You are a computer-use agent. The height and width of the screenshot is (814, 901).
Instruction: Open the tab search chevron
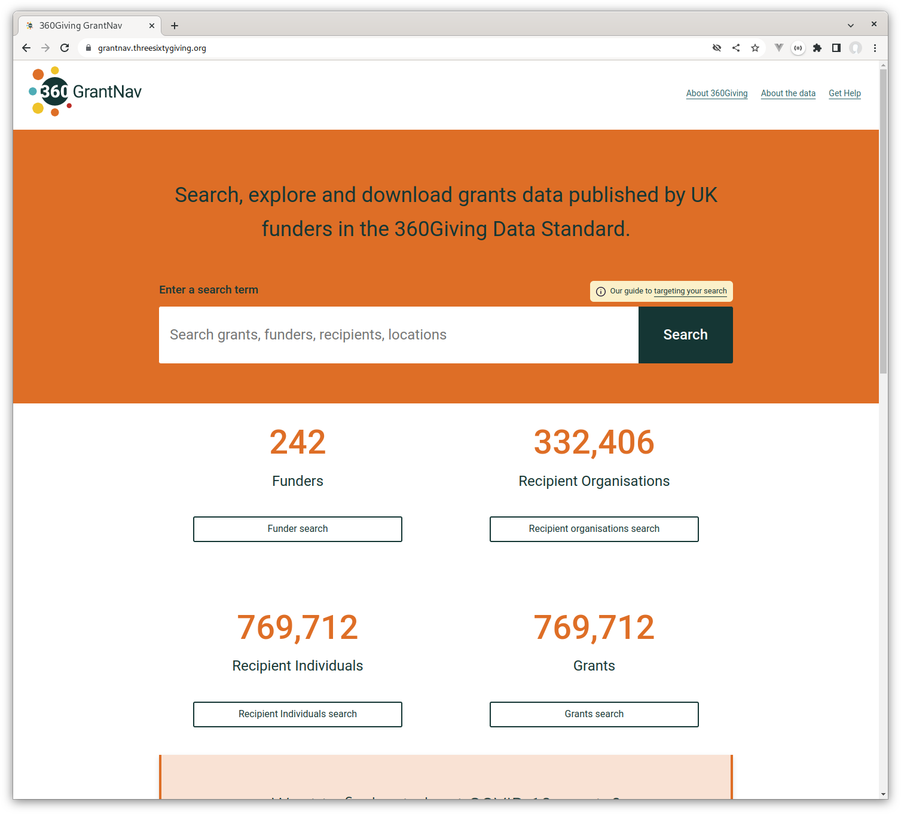coord(850,25)
